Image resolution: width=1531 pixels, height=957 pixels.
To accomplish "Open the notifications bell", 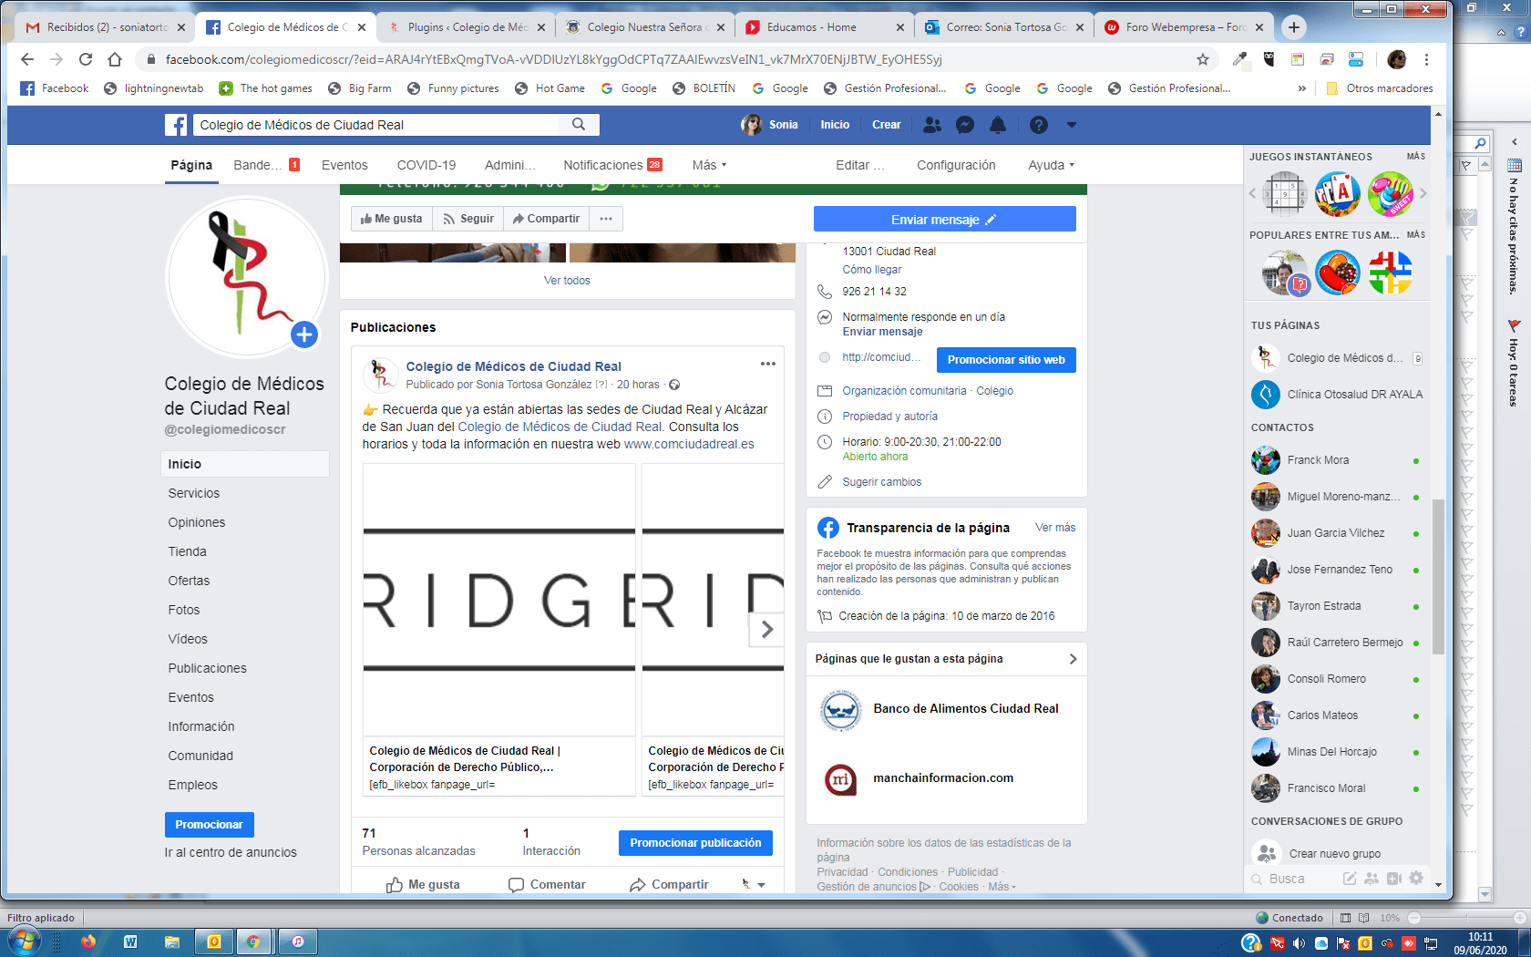I will click(x=998, y=125).
